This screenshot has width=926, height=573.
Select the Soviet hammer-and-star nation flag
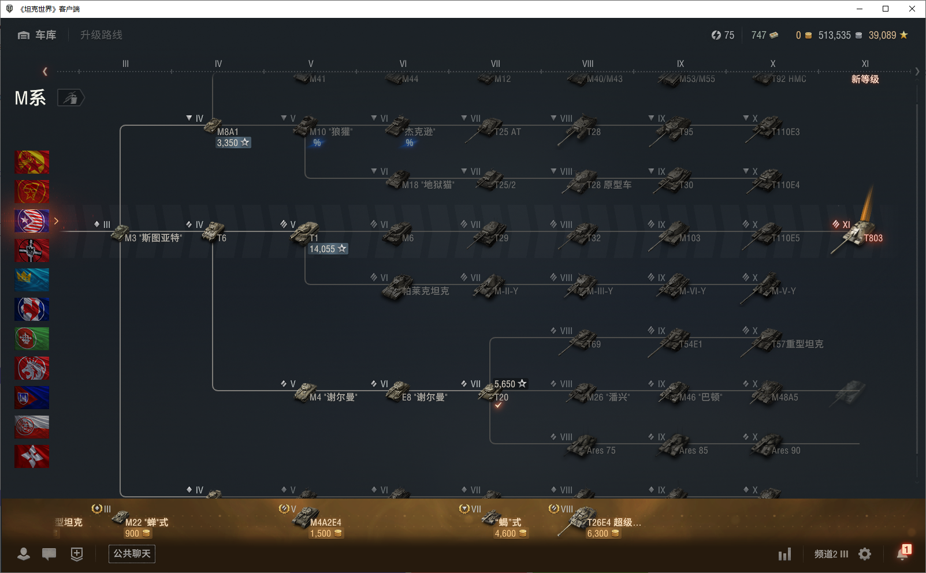coord(32,192)
